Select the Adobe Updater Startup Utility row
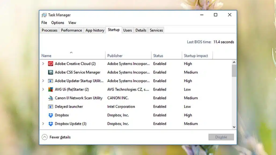The width and height of the screenshot is (276, 155). coord(79,81)
